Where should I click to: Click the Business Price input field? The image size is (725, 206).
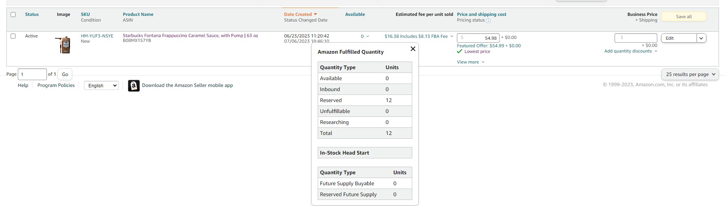click(636, 38)
